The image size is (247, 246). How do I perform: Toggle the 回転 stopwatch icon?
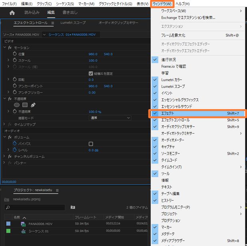pos(15,79)
